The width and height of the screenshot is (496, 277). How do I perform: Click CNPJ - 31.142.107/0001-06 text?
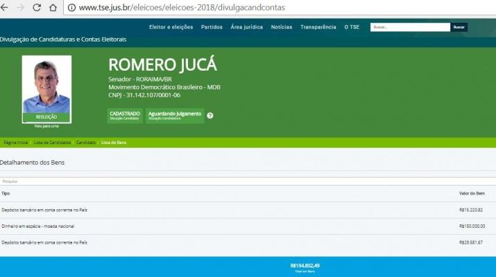pyautogui.click(x=144, y=95)
